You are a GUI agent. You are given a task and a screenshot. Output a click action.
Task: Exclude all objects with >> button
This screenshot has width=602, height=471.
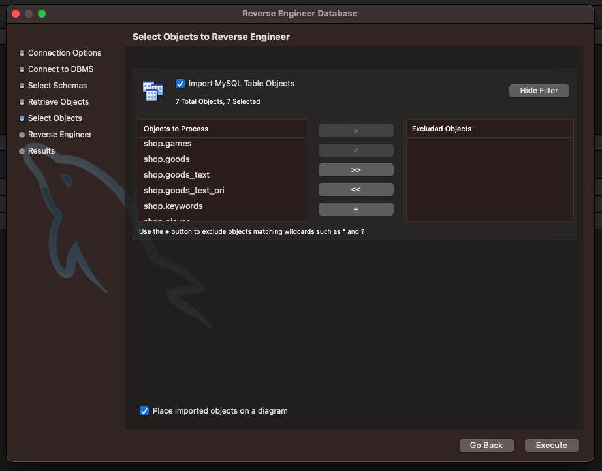point(356,170)
